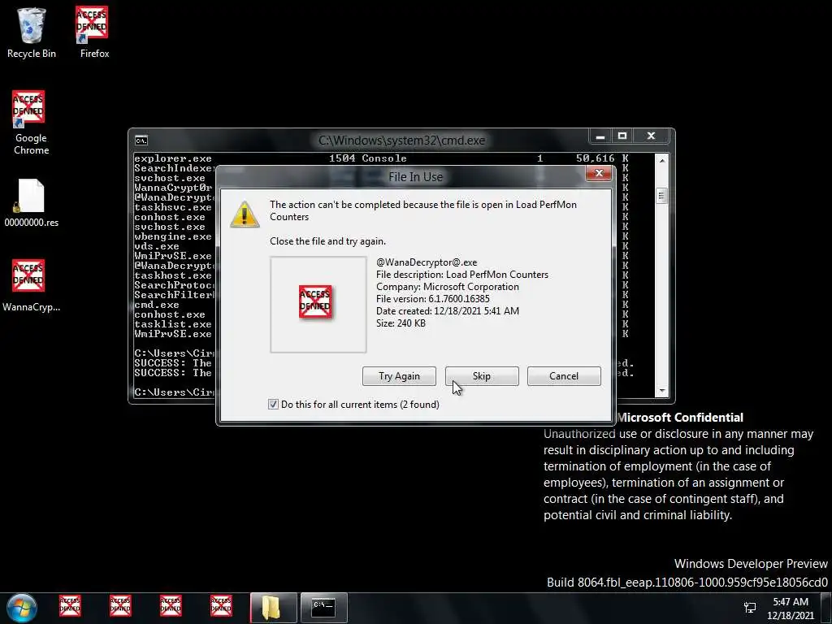This screenshot has height=624, width=832.
Task: Click 'taskhsvc.exe' line in cmd output
Action: [x=173, y=207]
